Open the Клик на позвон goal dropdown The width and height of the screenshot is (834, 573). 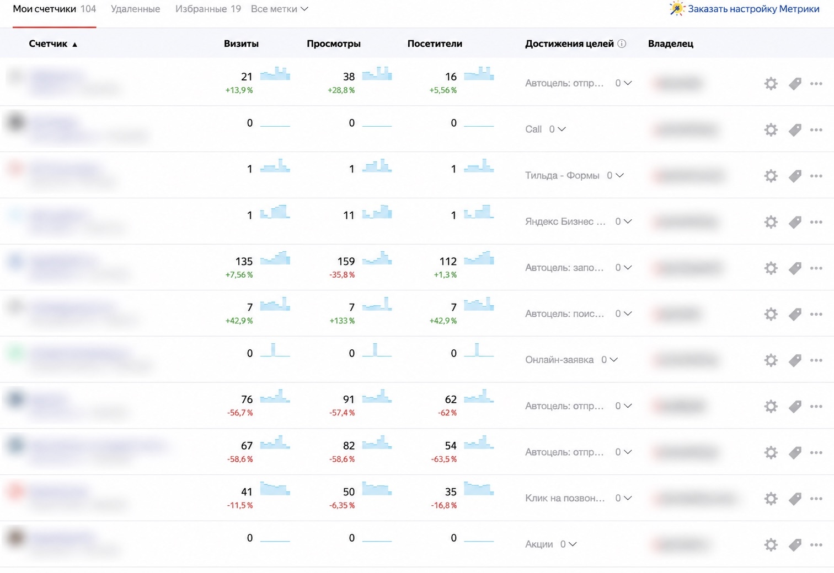pyautogui.click(x=624, y=498)
